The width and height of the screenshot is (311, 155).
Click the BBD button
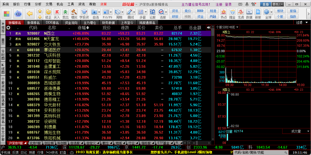[200, 11]
